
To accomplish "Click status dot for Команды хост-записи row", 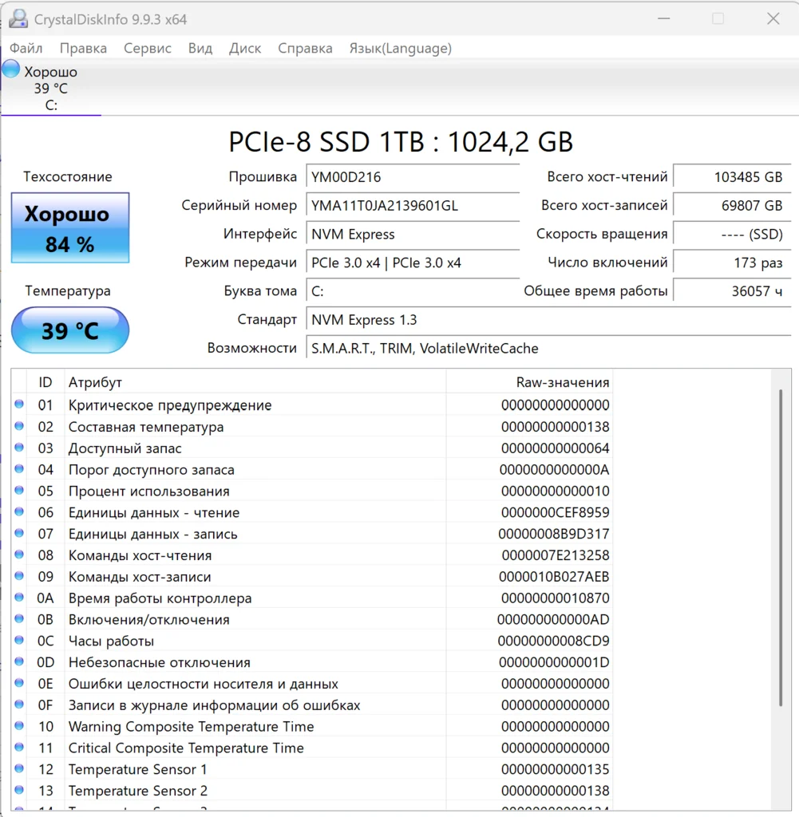I will tap(19, 576).
